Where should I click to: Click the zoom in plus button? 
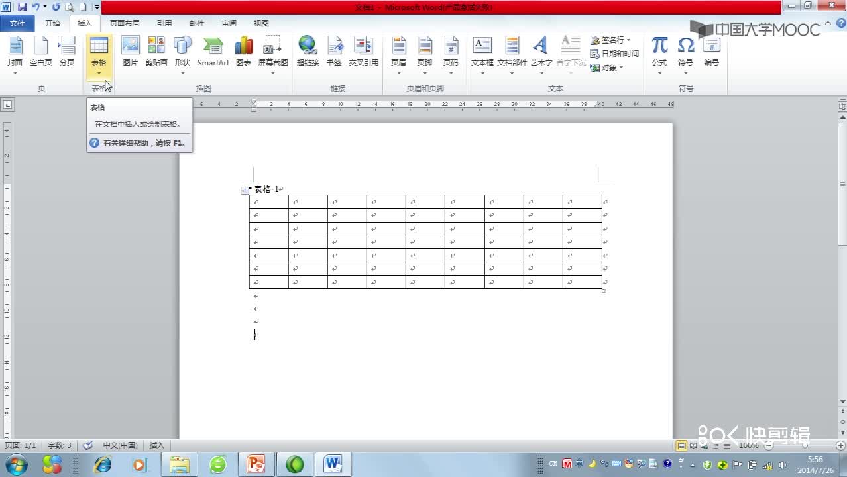[x=840, y=446]
